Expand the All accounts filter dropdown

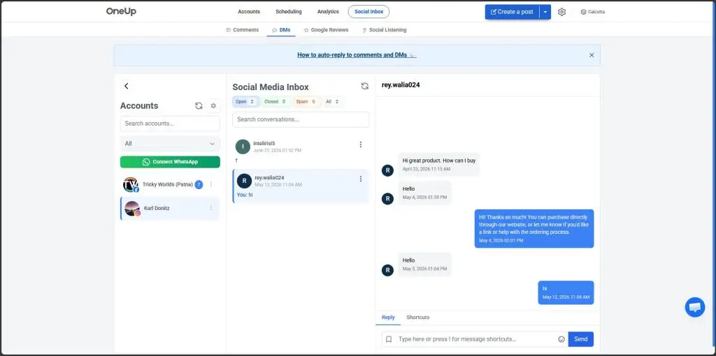pos(170,144)
